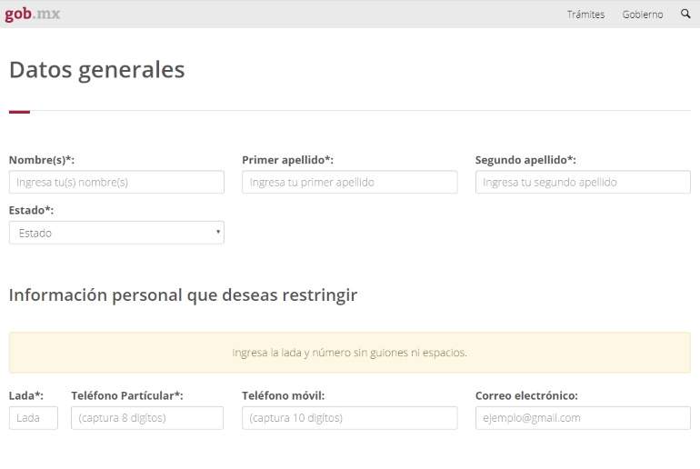Click the yellow lada instructions banner

(x=350, y=353)
